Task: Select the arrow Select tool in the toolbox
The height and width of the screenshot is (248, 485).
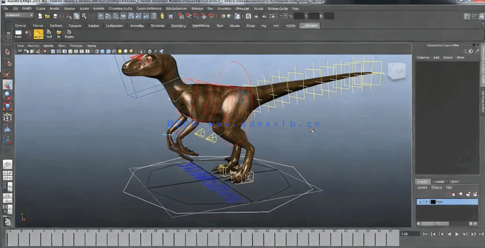Action: [7, 52]
